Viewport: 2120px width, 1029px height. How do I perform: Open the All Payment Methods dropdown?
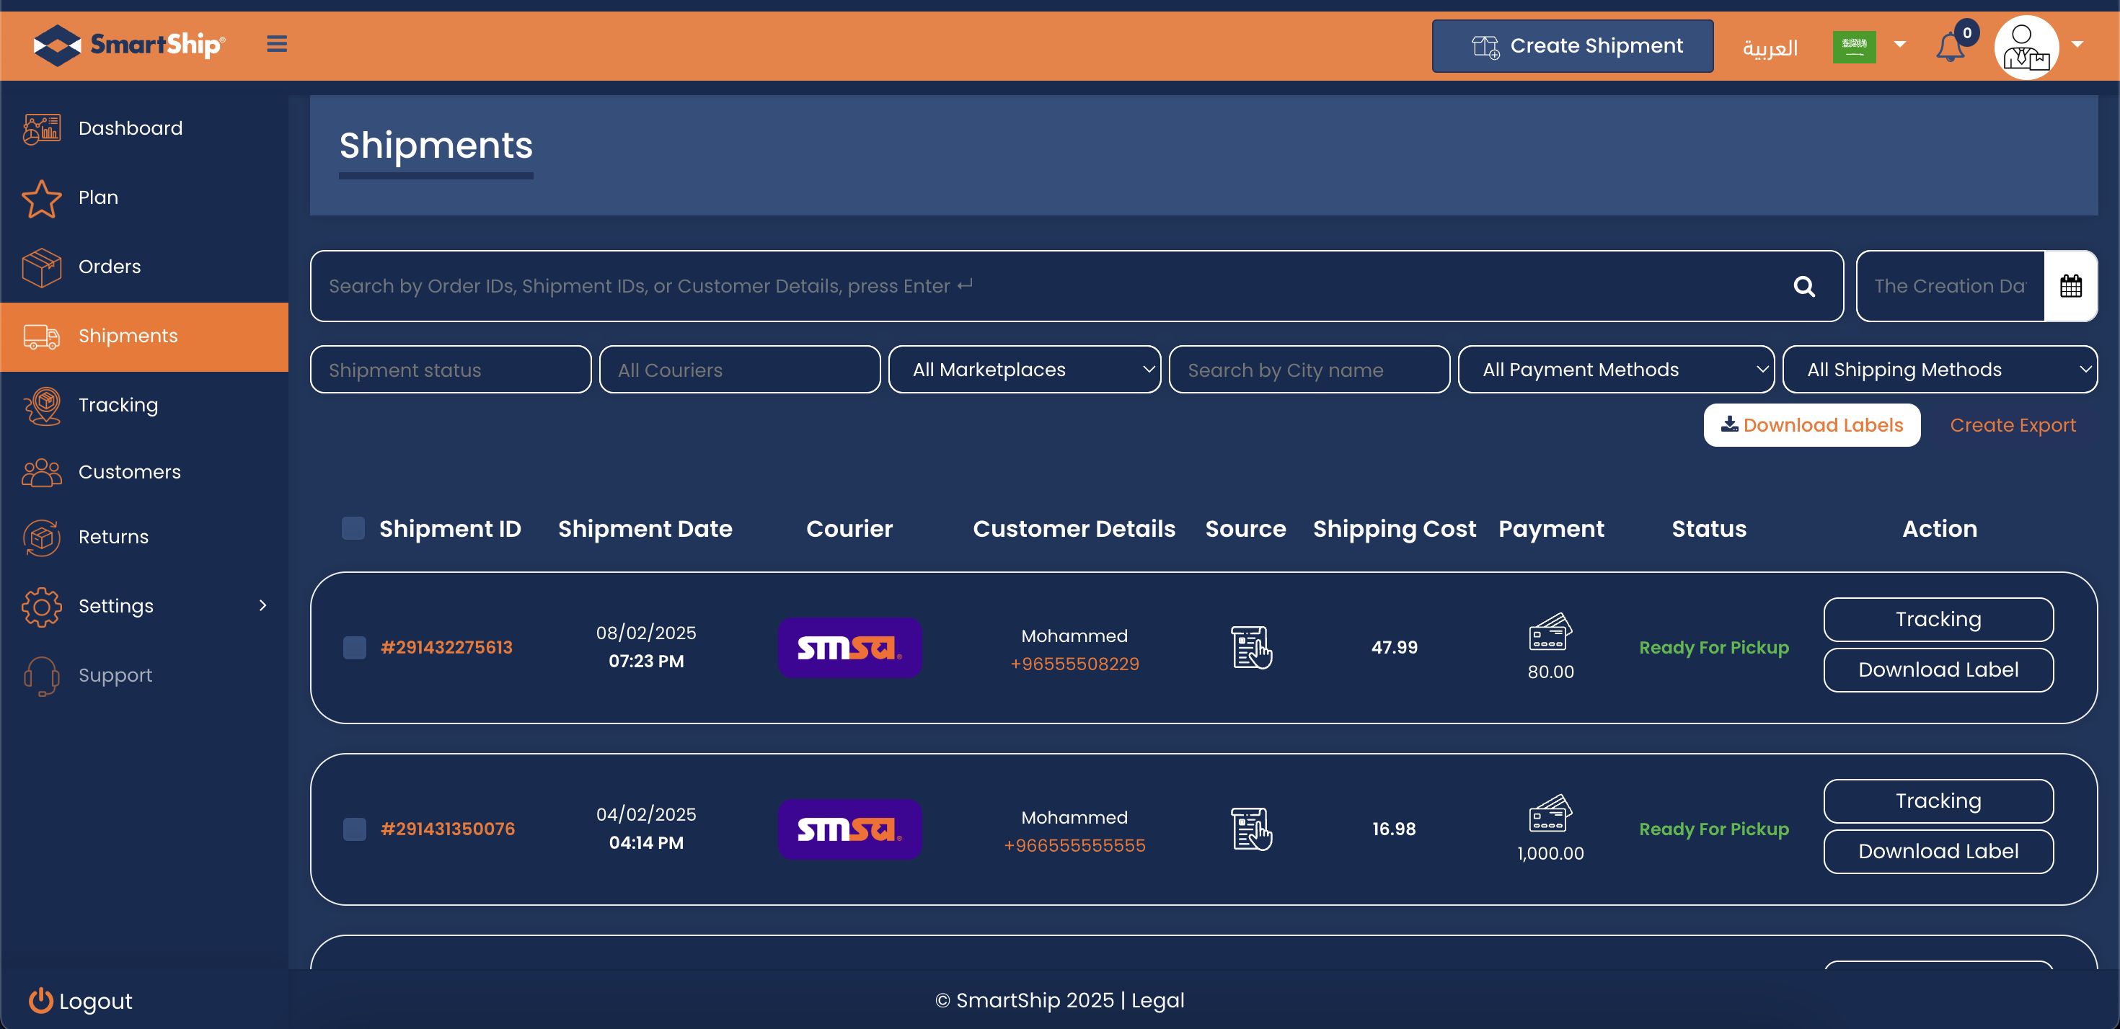pyautogui.click(x=1615, y=370)
